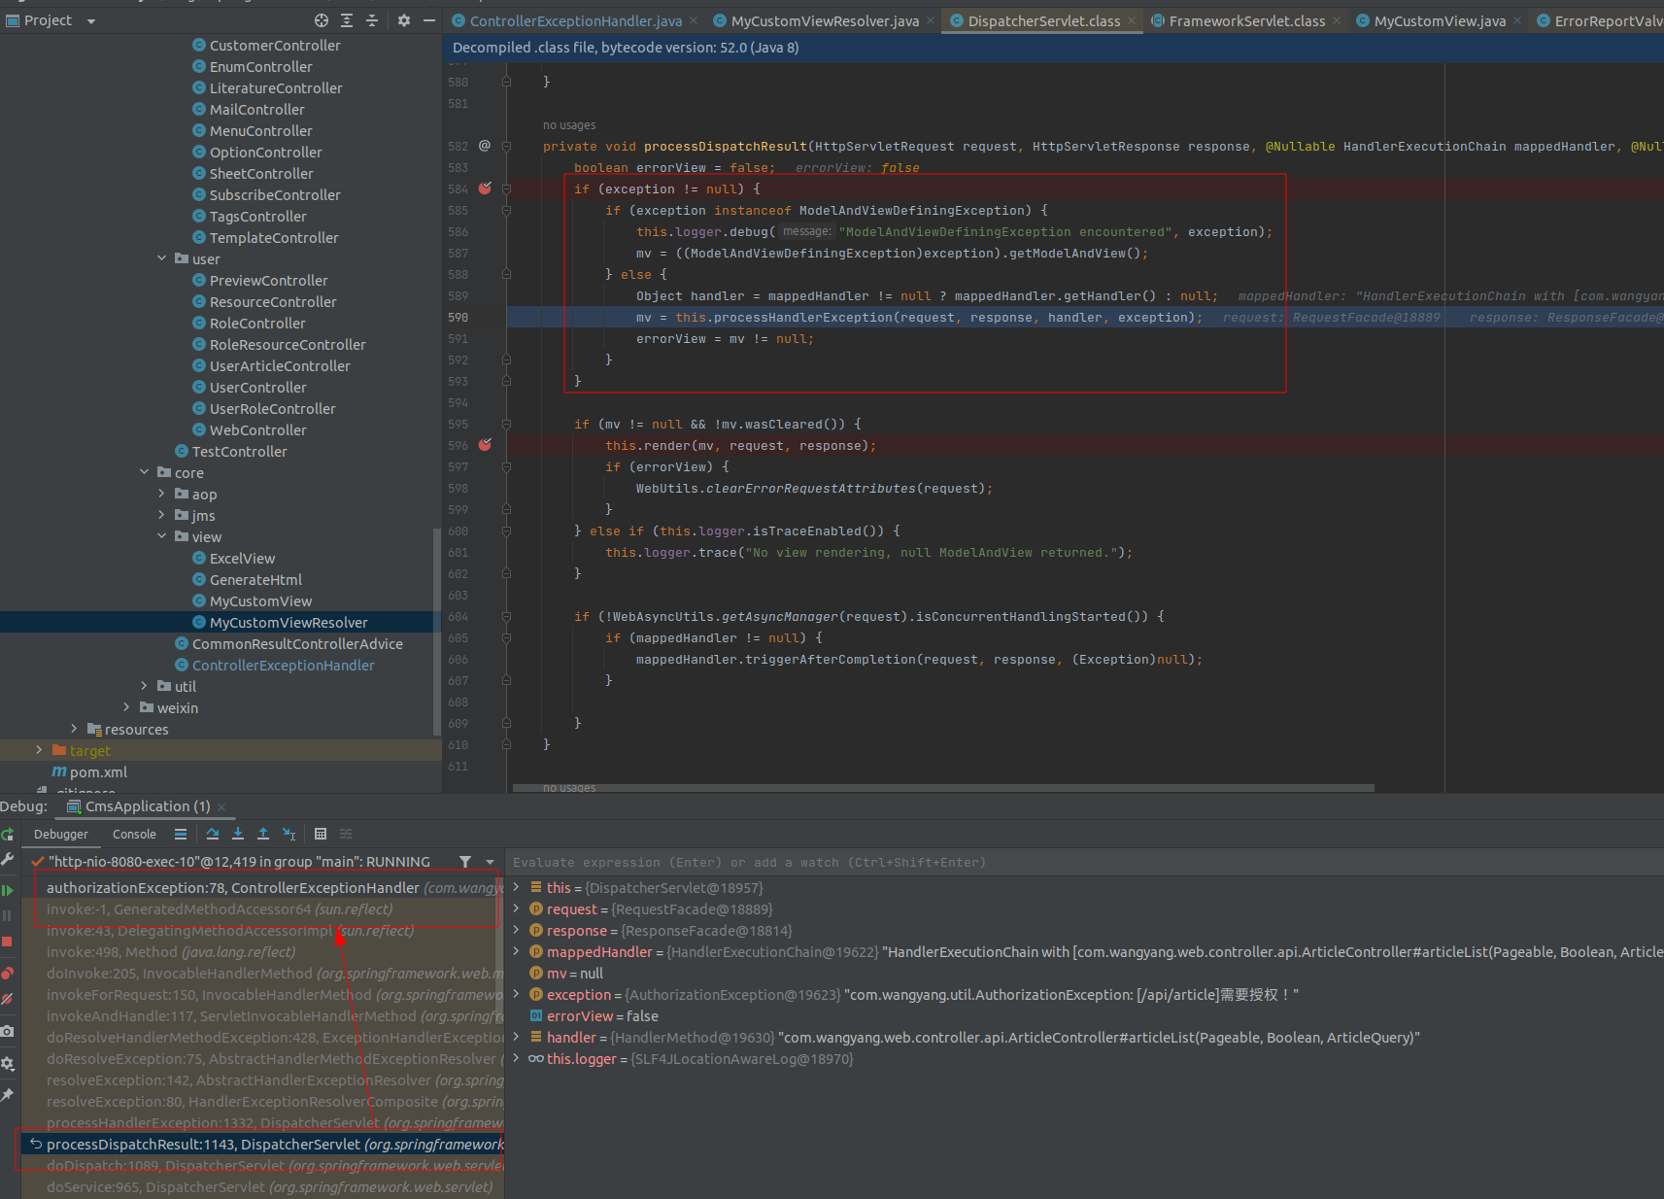Viewport: 1664px width, 1199px height.
Task: Open MyCustomViewResolver in project tree
Action: pos(289,622)
